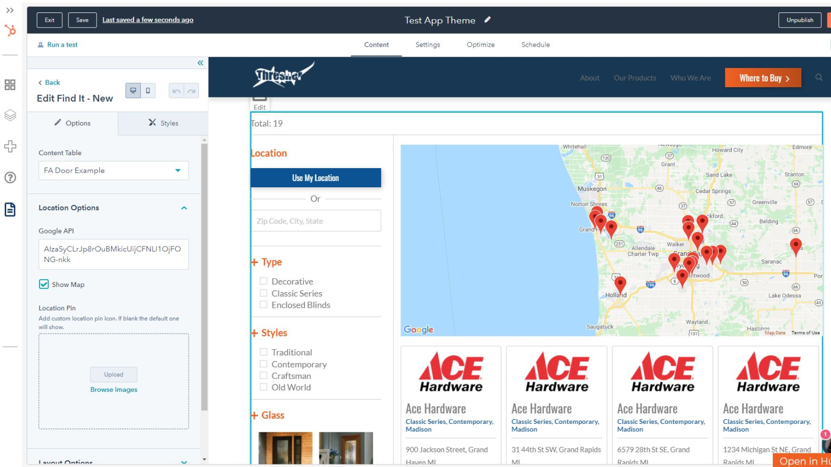Screen dimensions: 831x467
Task: Click the add (plus) icon in sidebar
Action: (9, 146)
